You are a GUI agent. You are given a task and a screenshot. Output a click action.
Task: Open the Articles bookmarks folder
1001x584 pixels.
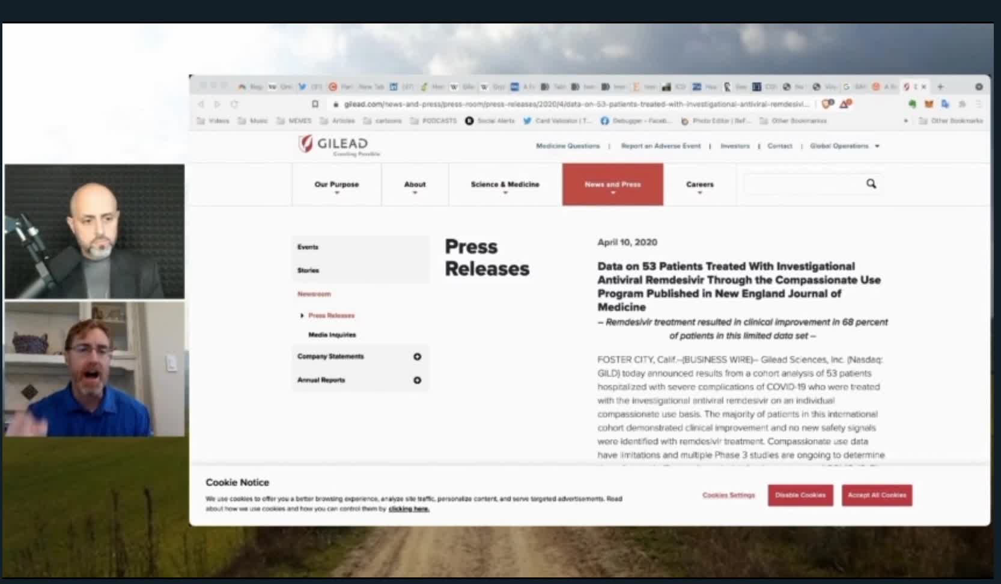[x=337, y=121]
